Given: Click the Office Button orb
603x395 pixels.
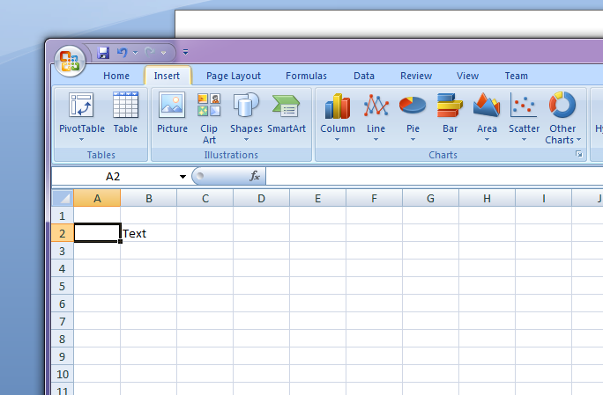Looking at the screenshot, I should (x=69, y=61).
